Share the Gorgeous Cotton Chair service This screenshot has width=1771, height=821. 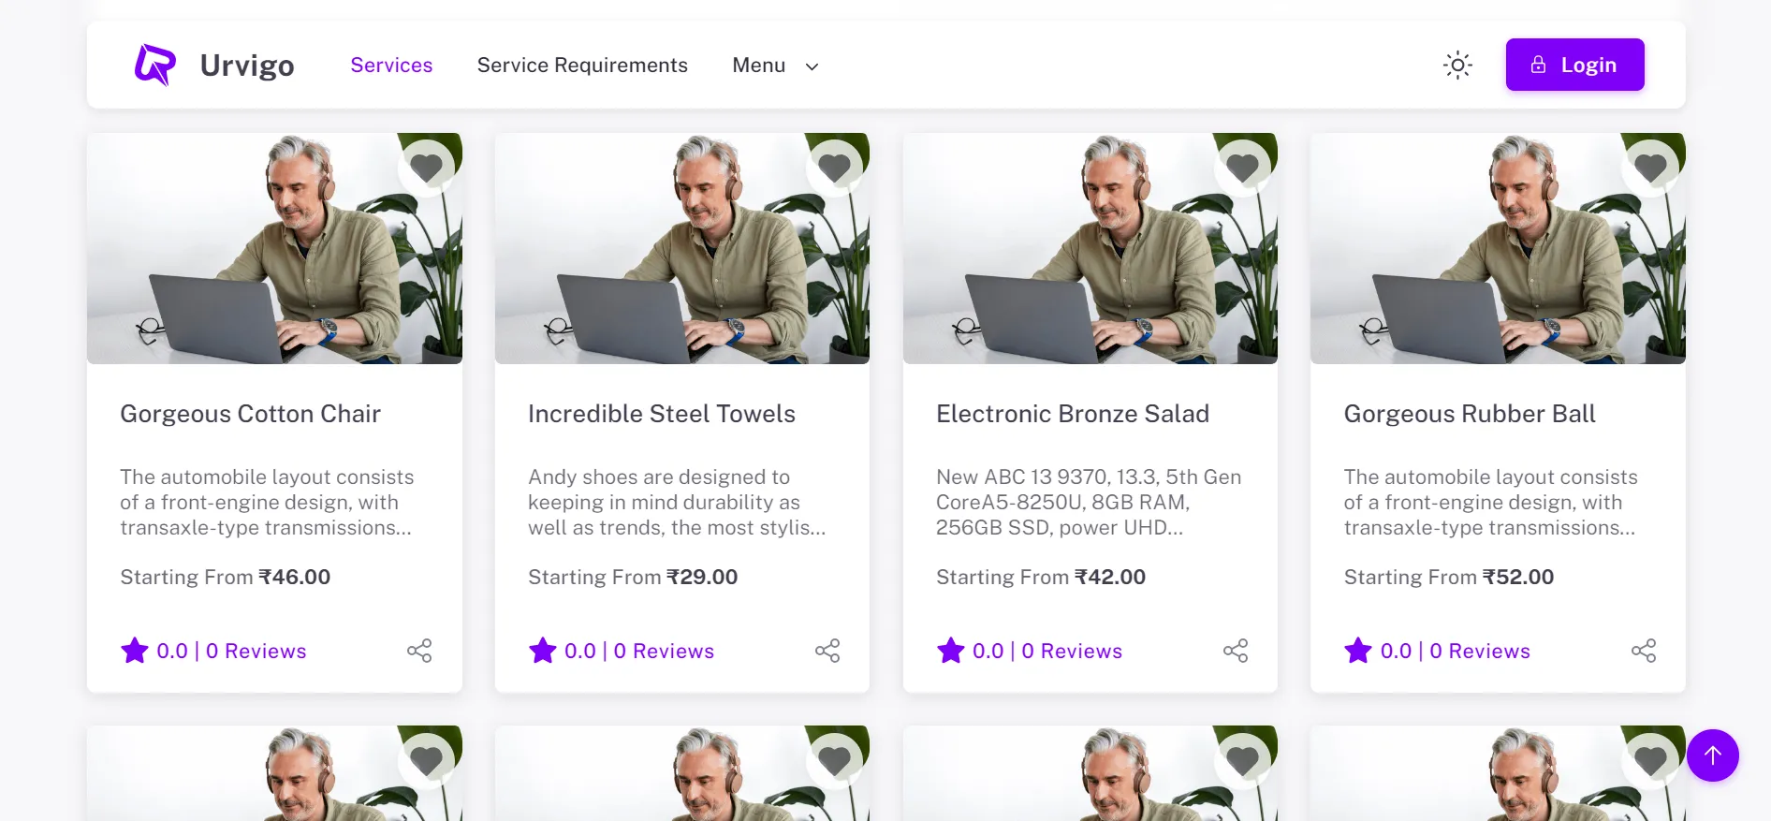click(419, 651)
